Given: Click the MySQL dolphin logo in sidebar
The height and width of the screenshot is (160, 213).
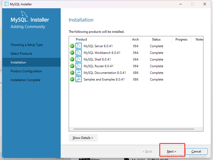Looking at the screenshot, I should click(24, 14).
